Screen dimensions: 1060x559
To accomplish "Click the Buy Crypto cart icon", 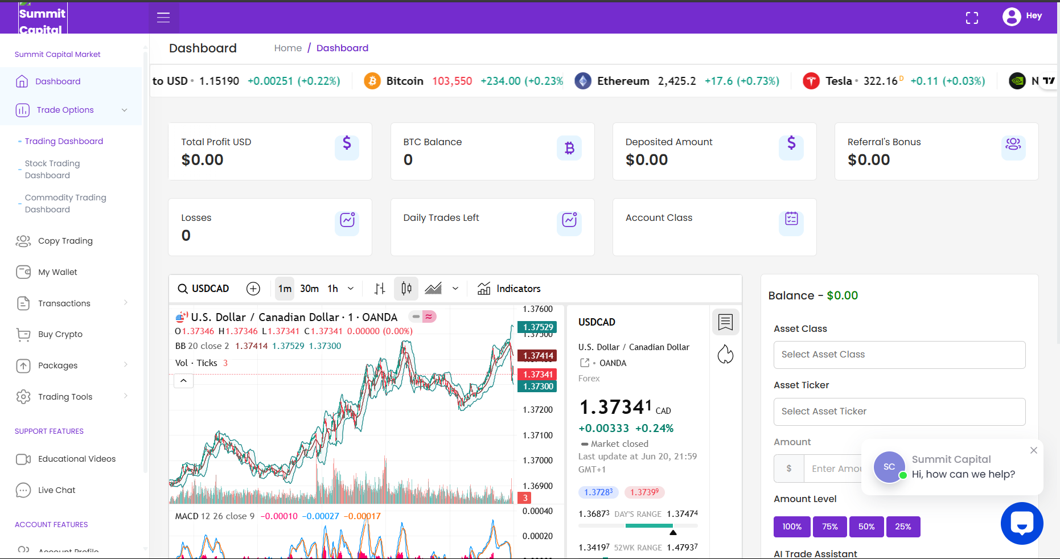I will click(23, 334).
